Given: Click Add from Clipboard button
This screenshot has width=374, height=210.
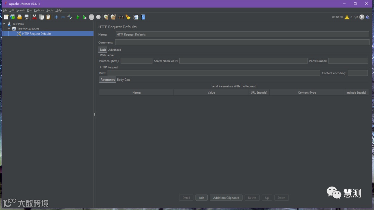Looking at the screenshot, I should point(226,198).
